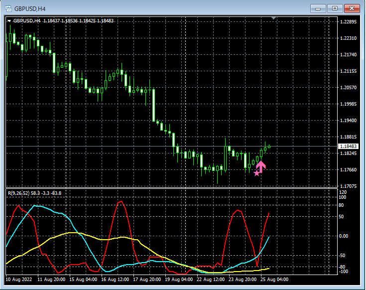Viewport: 366px width, 290px height.
Task: Click price scale value 1.18245
Action: [x=348, y=153]
